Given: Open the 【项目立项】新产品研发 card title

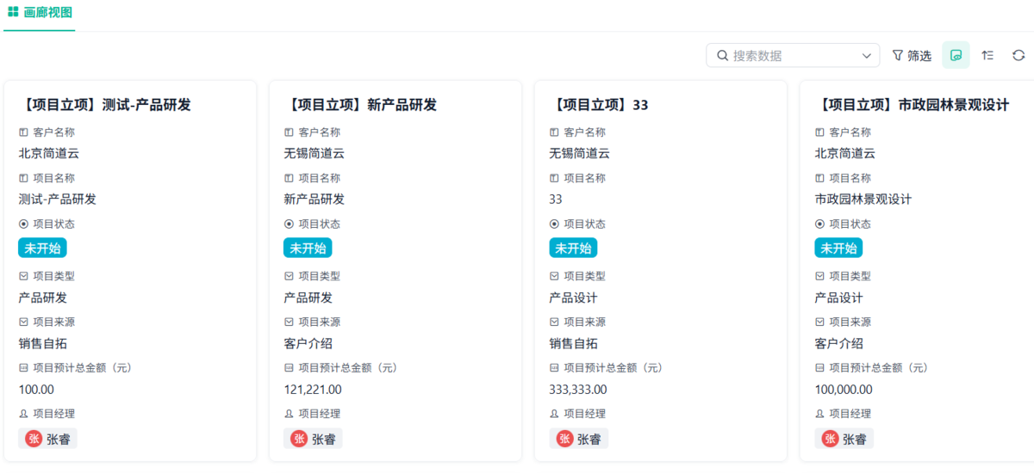Looking at the screenshot, I should [x=360, y=105].
